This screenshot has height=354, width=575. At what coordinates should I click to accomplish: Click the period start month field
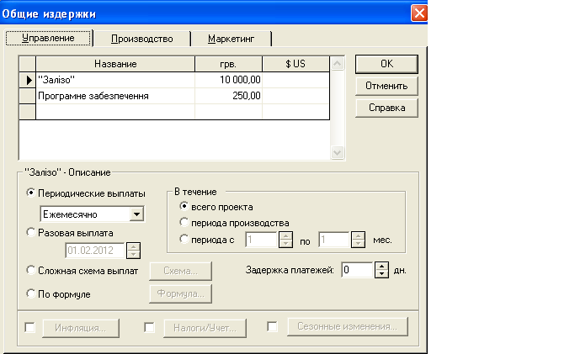point(262,240)
